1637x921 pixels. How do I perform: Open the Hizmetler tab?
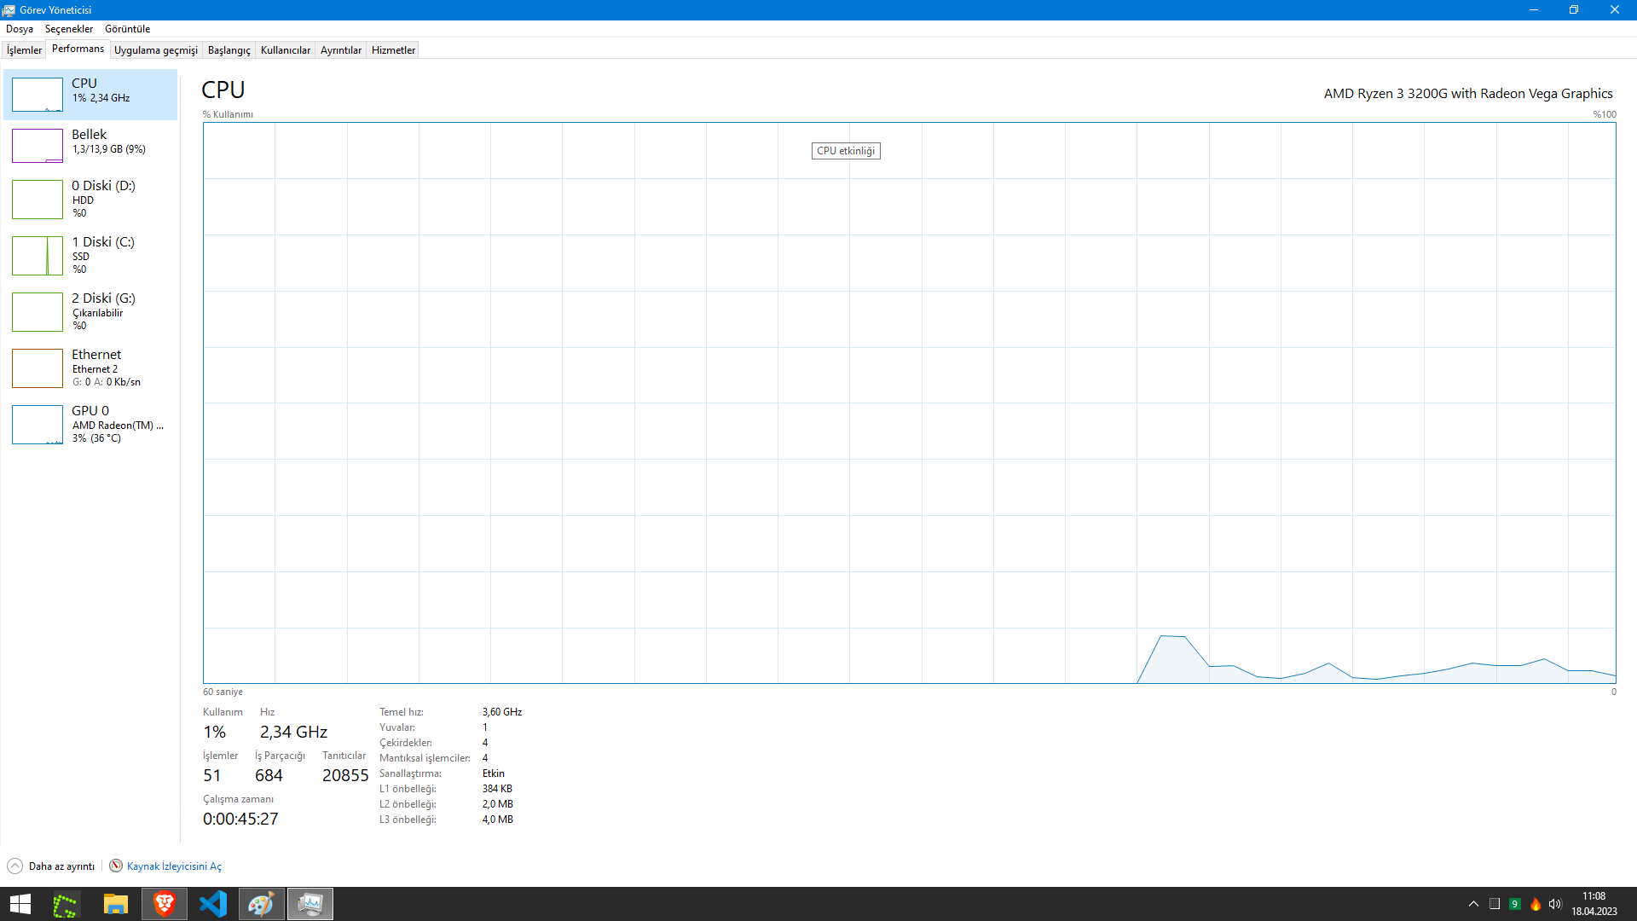click(x=393, y=50)
